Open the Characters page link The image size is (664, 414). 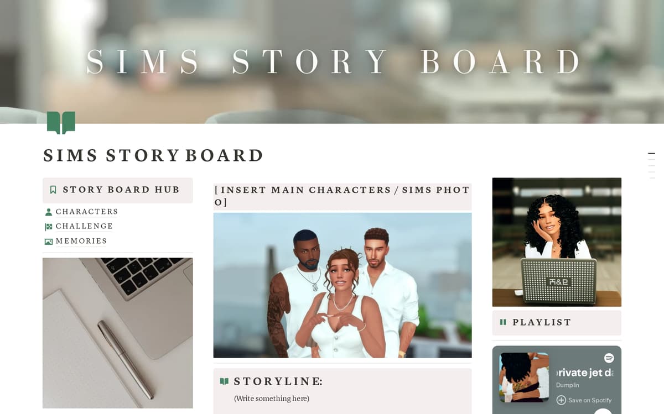tap(87, 212)
